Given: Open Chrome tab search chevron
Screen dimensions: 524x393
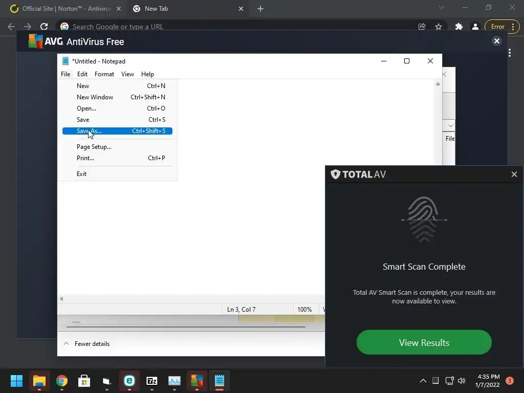Looking at the screenshot, I should click(442, 7).
